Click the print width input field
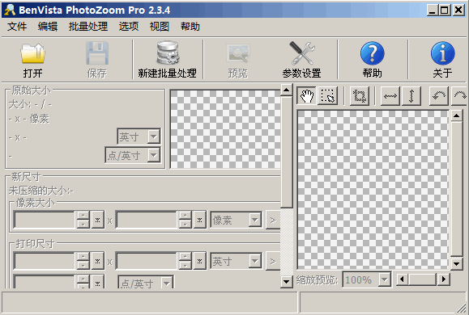 (x=45, y=261)
